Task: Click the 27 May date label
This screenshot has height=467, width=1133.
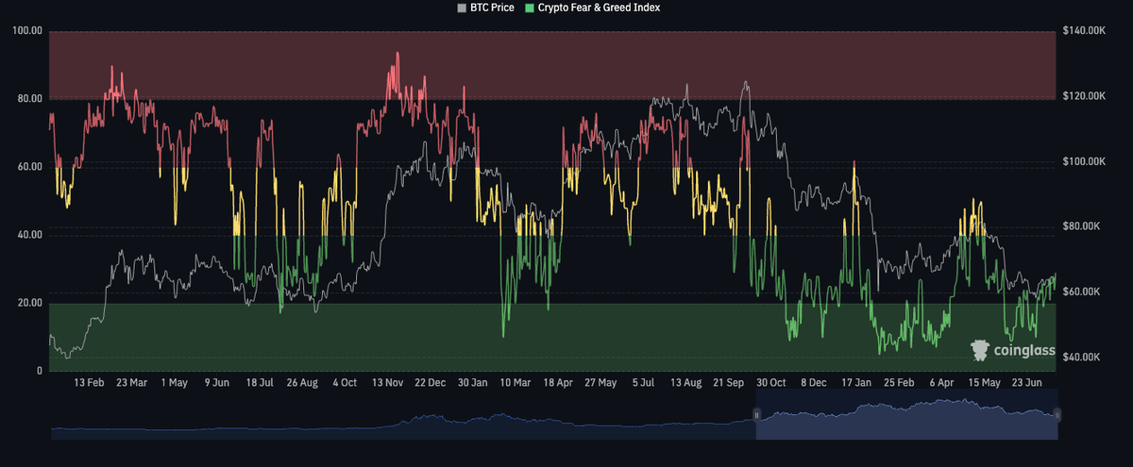Action: point(600,383)
